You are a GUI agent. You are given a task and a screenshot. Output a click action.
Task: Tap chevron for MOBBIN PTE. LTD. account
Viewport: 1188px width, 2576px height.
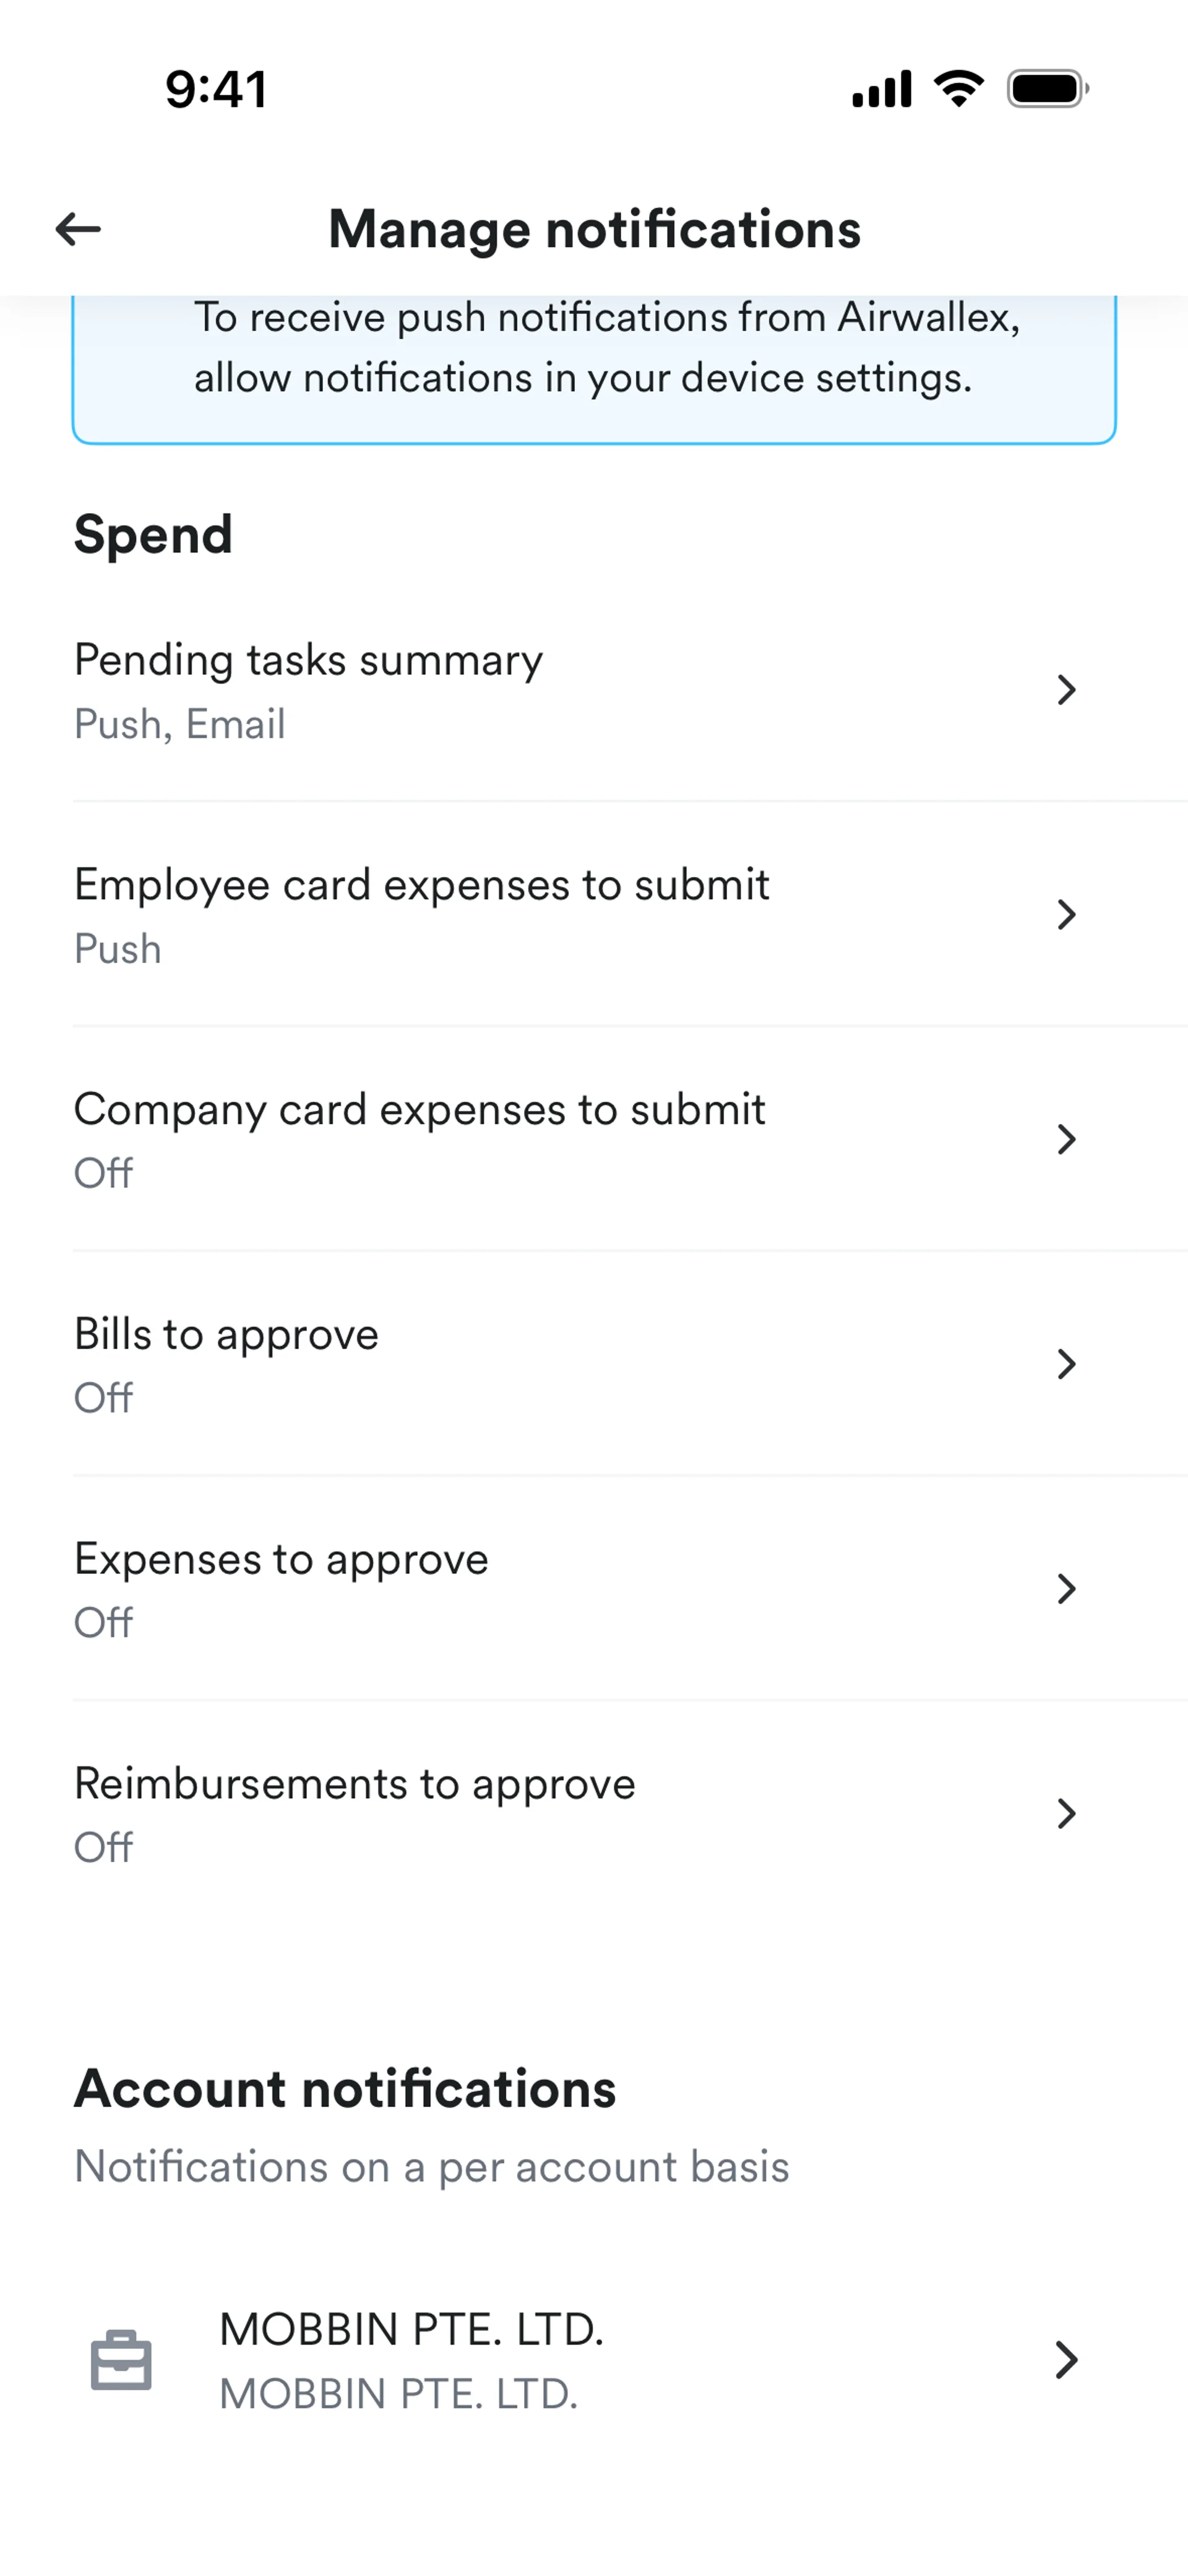1066,2360
